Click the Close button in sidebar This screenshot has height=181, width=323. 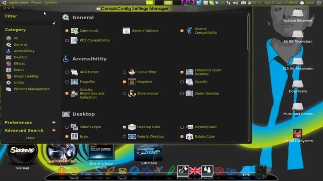[x=30, y=138]
